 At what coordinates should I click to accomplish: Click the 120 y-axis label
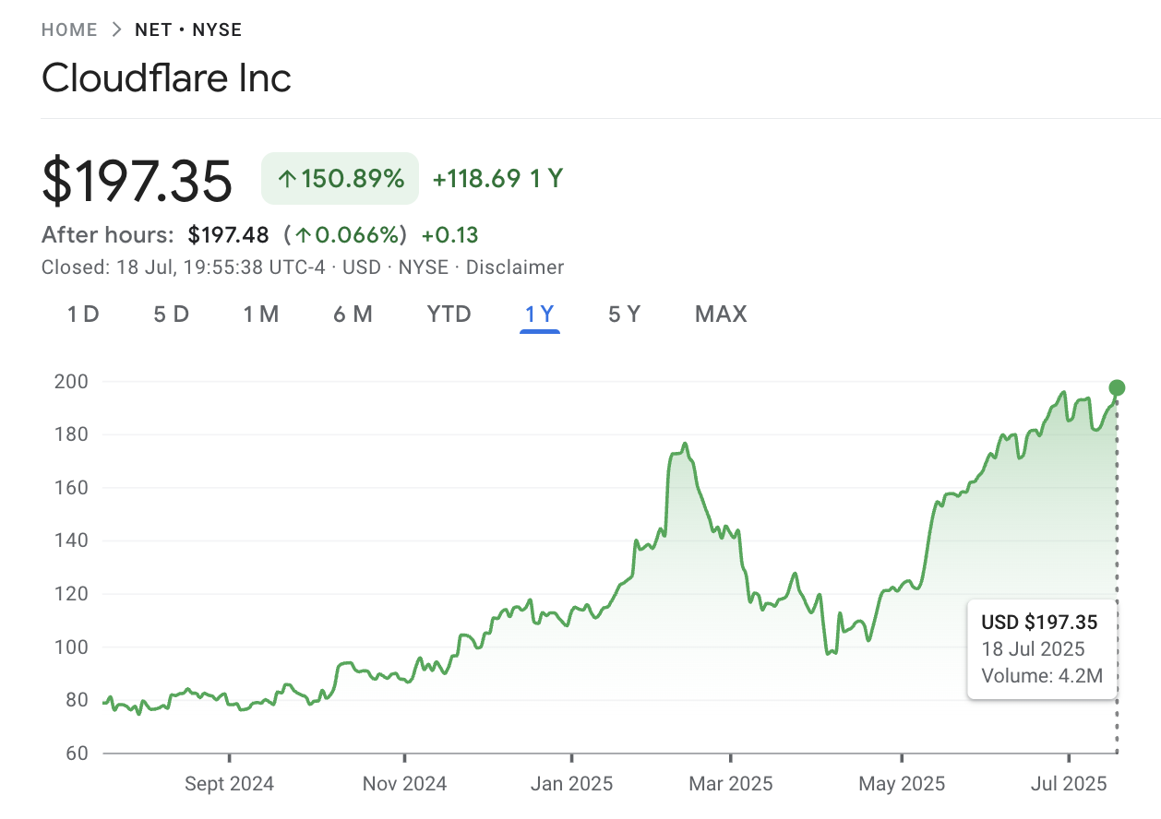tap(72, 594)
